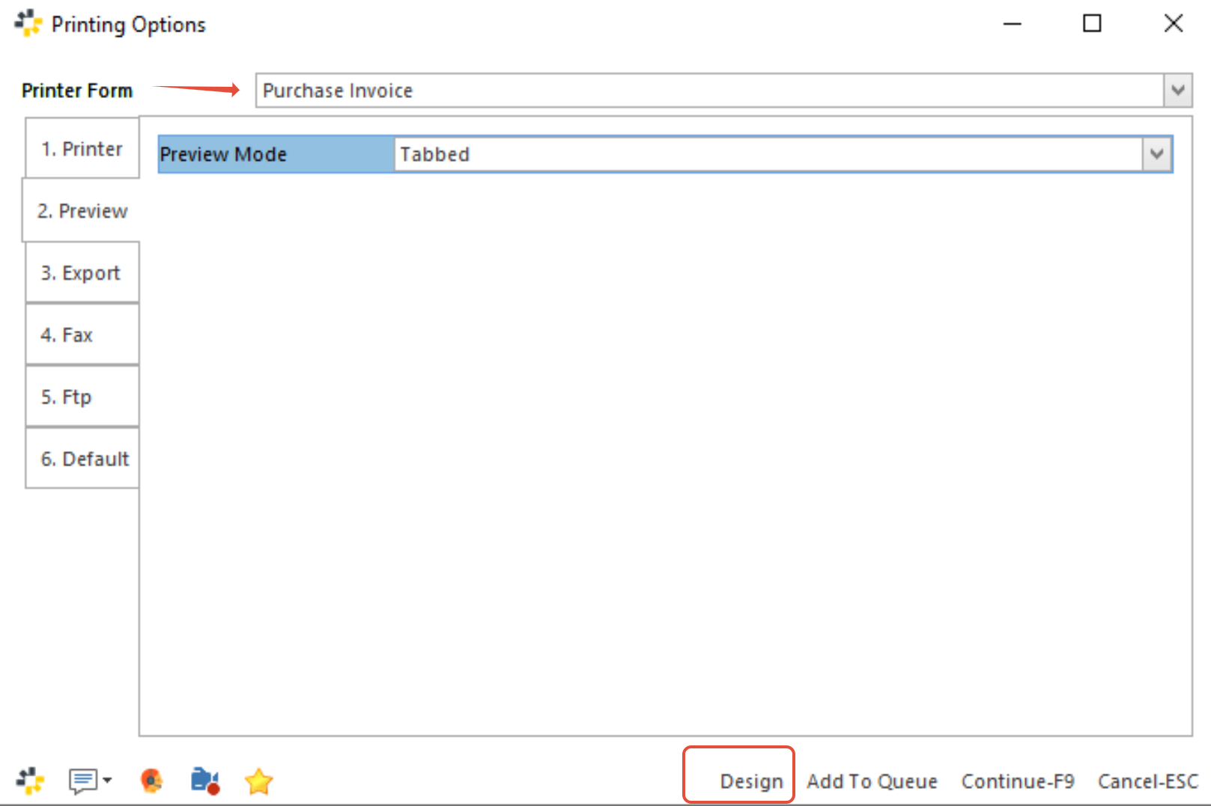The image size is (1211, 806).
Task: Open the 3. Export tab
Action: (x=82, y=273)
